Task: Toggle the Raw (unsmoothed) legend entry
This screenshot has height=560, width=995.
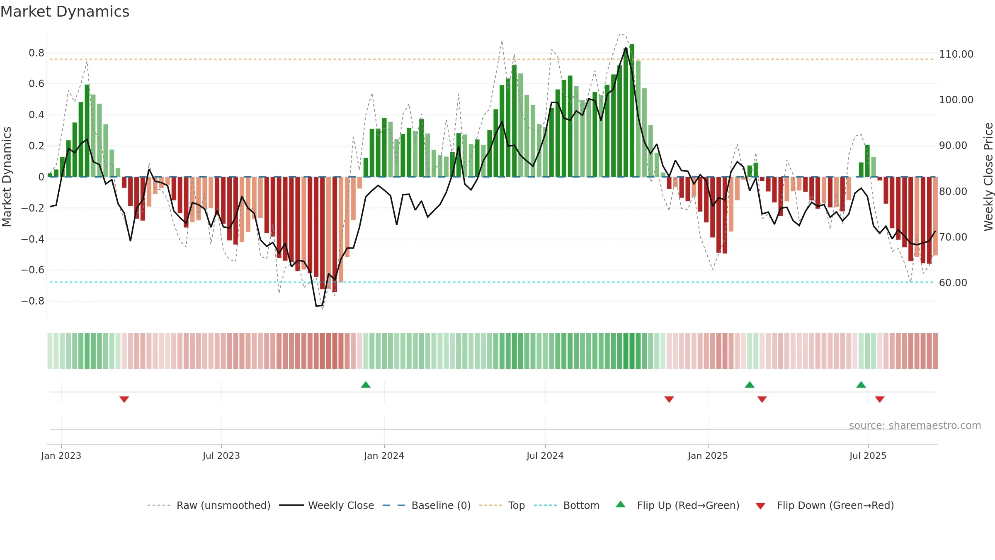Action: tap(209, 505)
